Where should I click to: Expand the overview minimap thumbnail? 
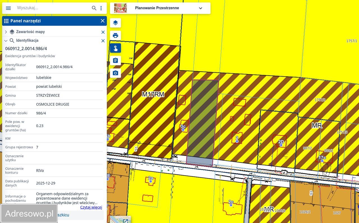point(125,220)
